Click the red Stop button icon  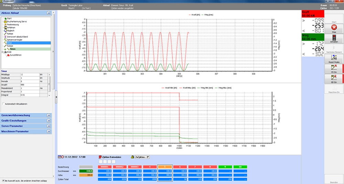(x=334, y=28)
